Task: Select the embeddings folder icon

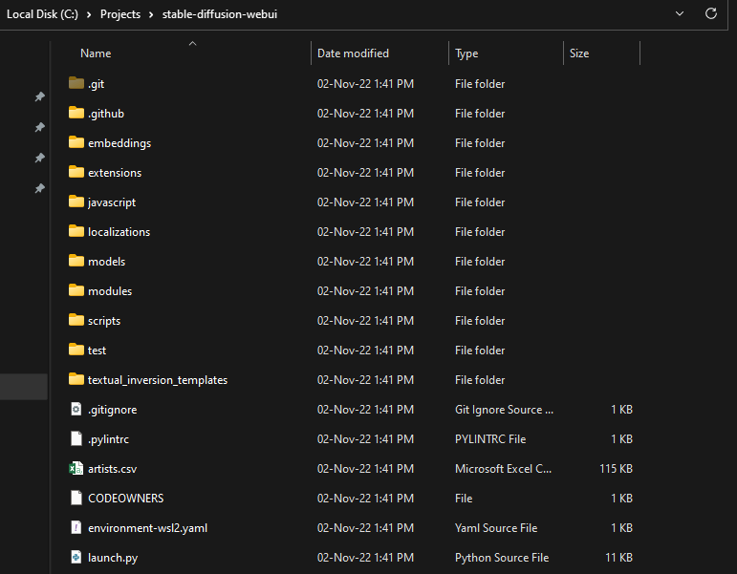Action: 76,142
